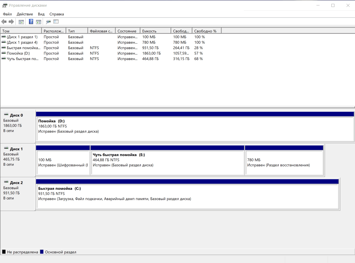This screenshot has width=355, height=263.
Task: Click NTFS cell in Помойка (D:) row
Action: [x=95, y=53]
